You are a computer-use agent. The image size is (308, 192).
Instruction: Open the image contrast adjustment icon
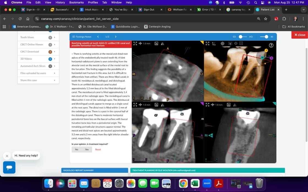coord(156,43)
